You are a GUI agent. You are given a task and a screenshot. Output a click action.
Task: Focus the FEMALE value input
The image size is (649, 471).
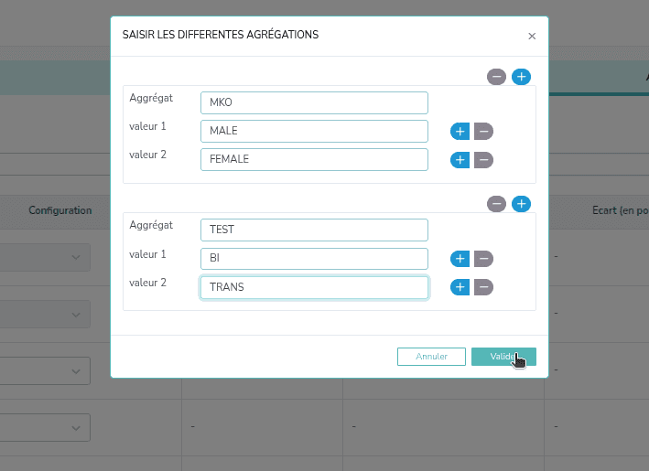(314, 159)
